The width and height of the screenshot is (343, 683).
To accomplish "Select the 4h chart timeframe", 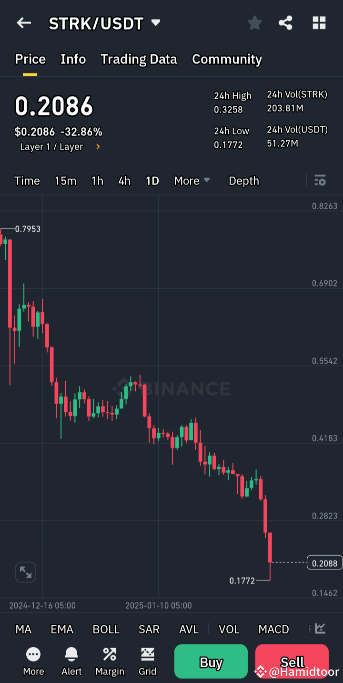I will [124, 181].
